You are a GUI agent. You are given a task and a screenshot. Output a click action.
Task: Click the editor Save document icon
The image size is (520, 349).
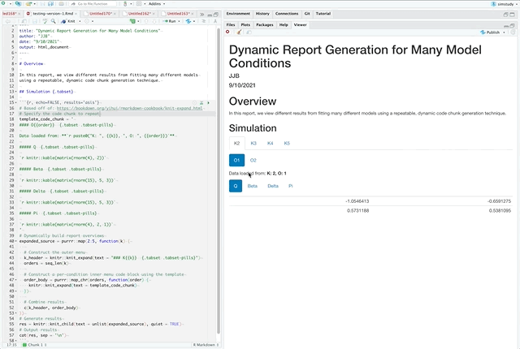(34, 21)
